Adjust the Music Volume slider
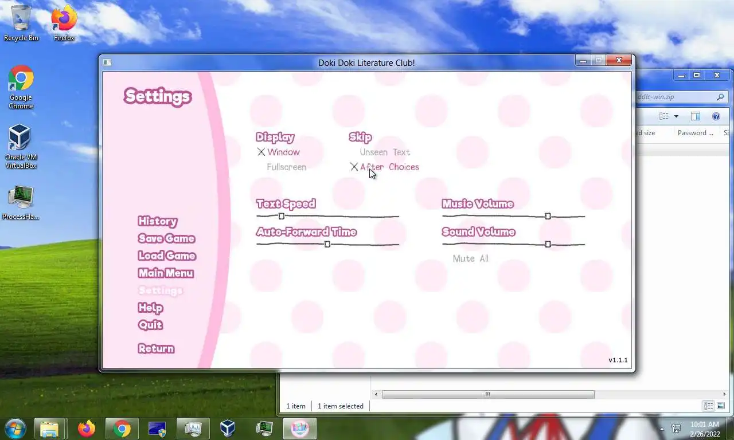Image resolution: width=734 pixels, height=440 pixels. point(513,216)
